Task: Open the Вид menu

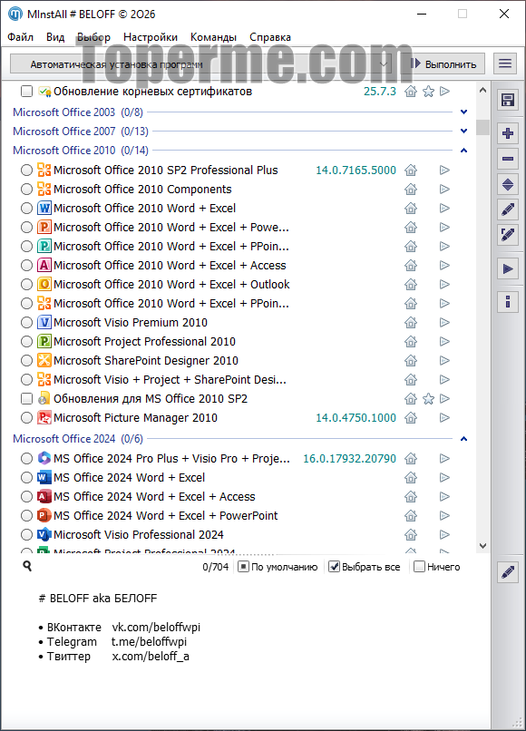Action: coord(55,37)
